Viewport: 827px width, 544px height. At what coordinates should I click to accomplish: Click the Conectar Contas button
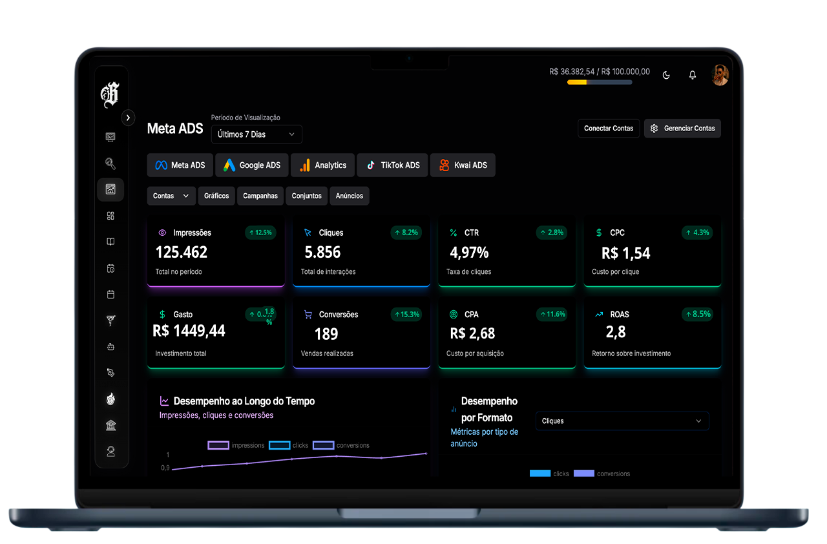pyautogui.click(x=608, y=129)
